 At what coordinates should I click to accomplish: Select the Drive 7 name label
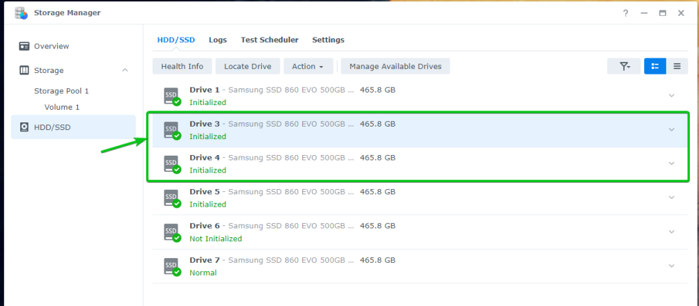tap(205, 259)
